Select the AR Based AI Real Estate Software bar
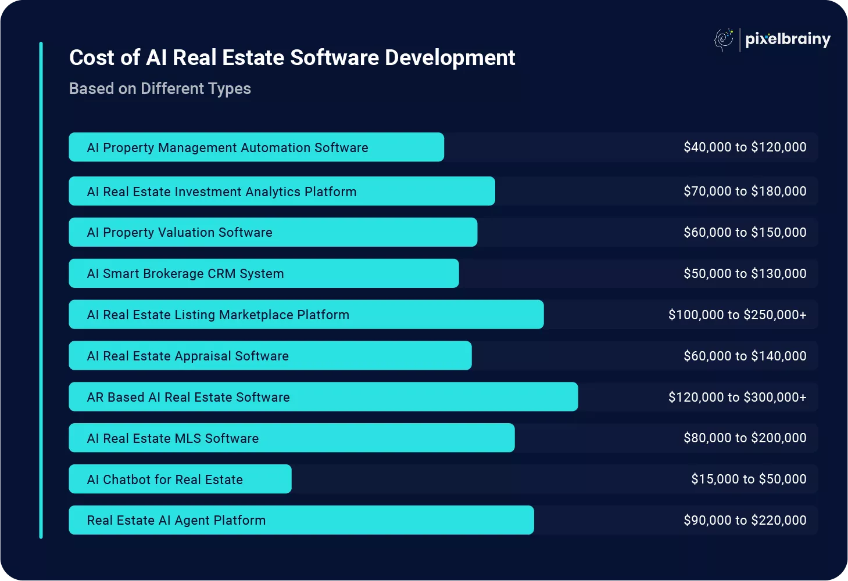This screenshot has height=581, width=848. (323, 397)
